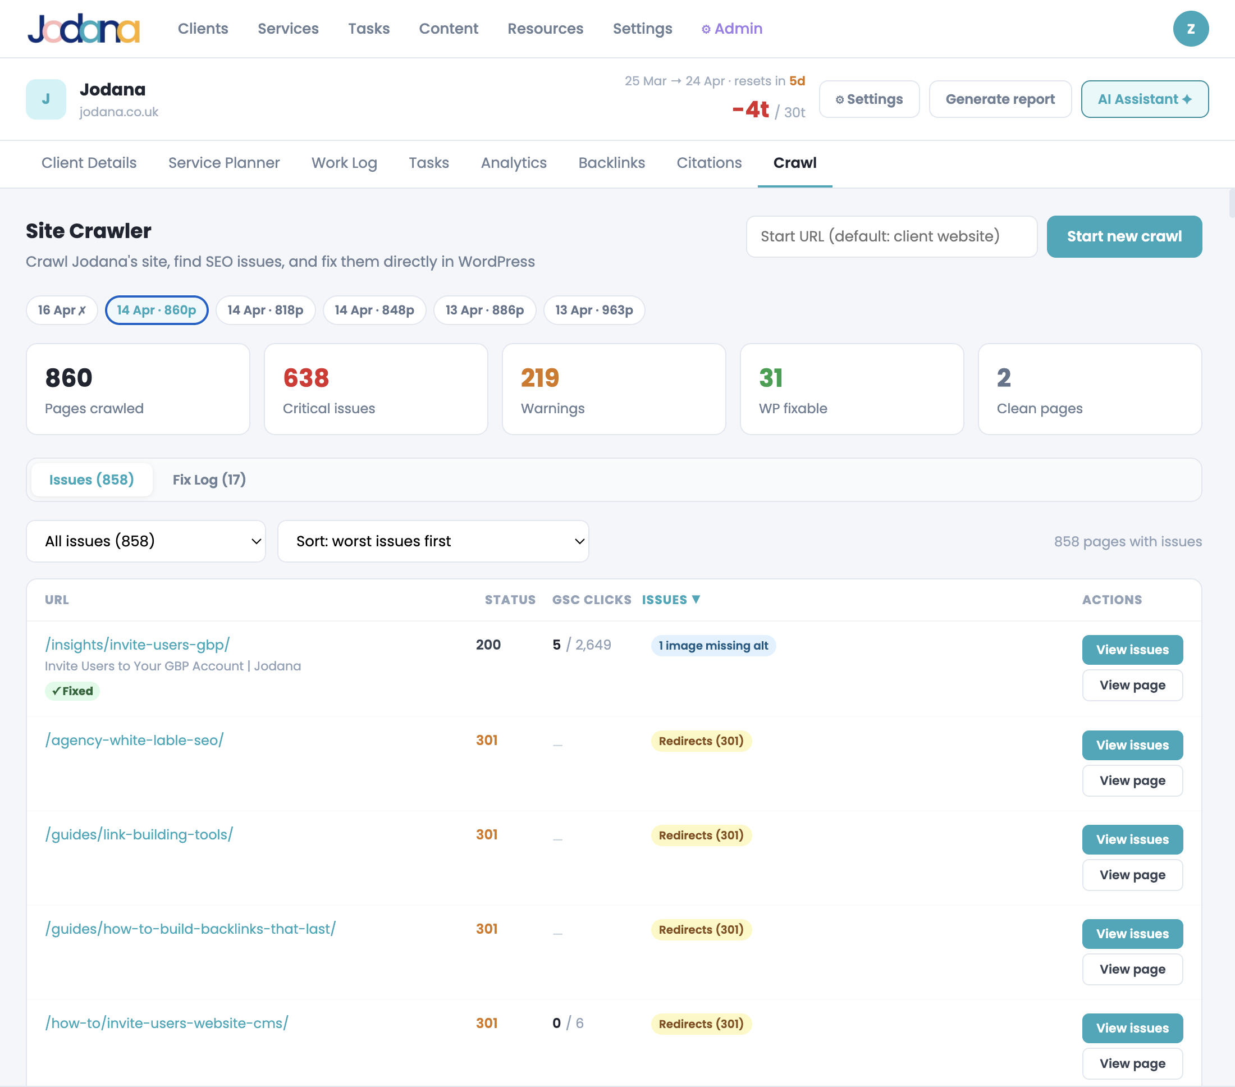
Task: Select the 13 Apr · 963p crawl
Action: pos(594,310)
